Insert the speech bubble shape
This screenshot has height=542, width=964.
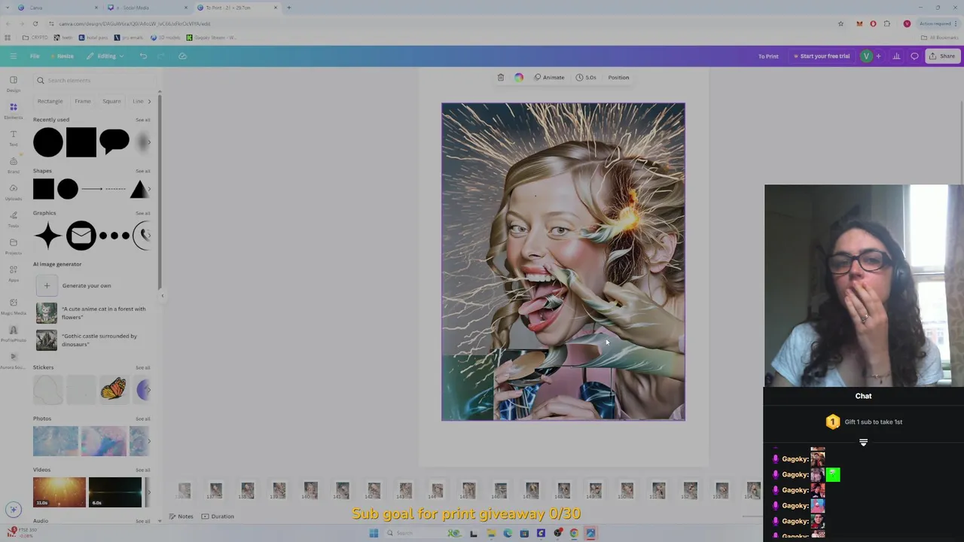tap(114, 142)
